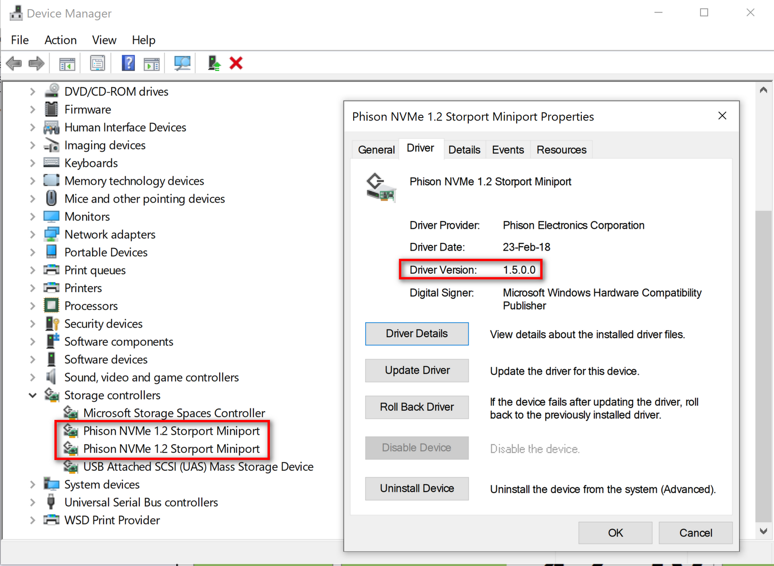Click Cancel in Properties dialog

[x=696, y=533]
